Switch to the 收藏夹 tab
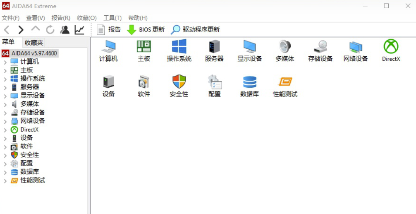The height and width of the screenshot is (214, 416). tap(33, 43)
